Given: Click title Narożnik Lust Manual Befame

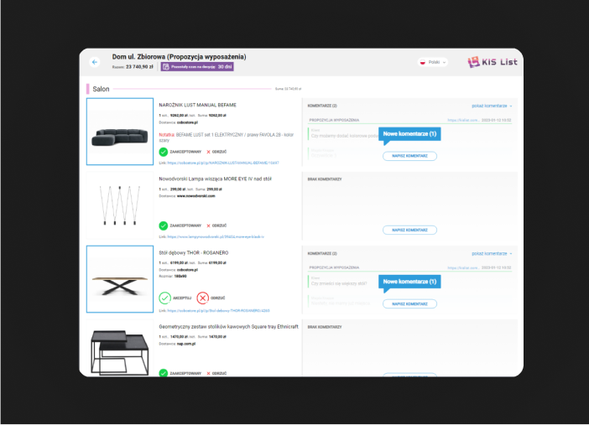Looking at the screenshot, I should [x=197, y=105].
